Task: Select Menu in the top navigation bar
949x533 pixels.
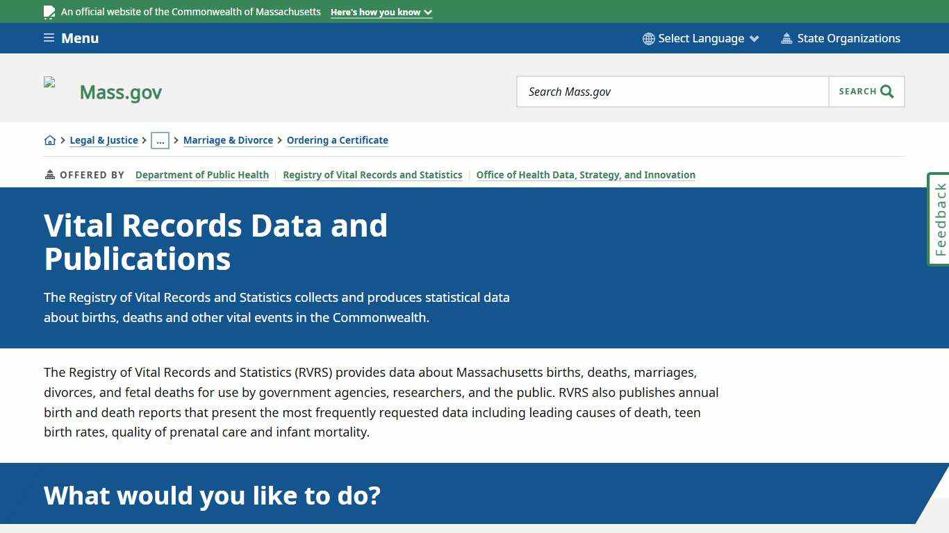Action: coord(80,38)
